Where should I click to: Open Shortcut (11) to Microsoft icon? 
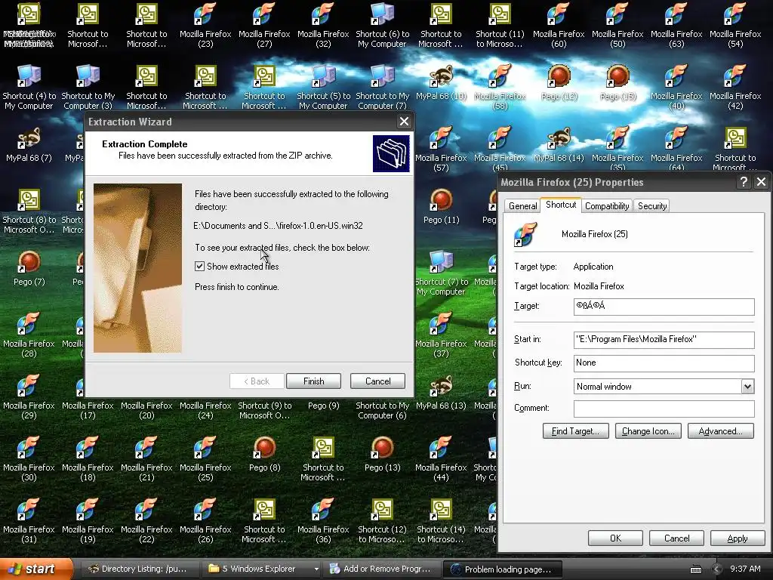pyautogui.click(x=500, y=26)
